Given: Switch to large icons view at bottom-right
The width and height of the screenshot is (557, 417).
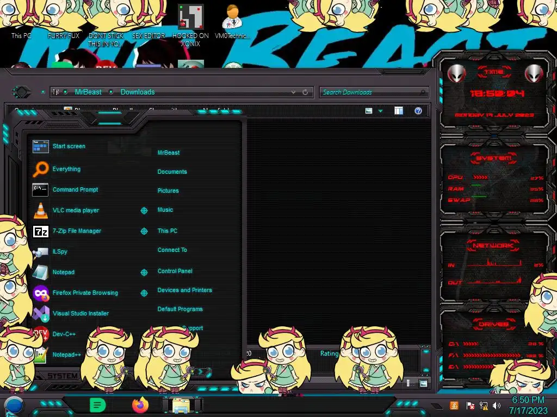Looking at the screenshot, I should point(423,383).
